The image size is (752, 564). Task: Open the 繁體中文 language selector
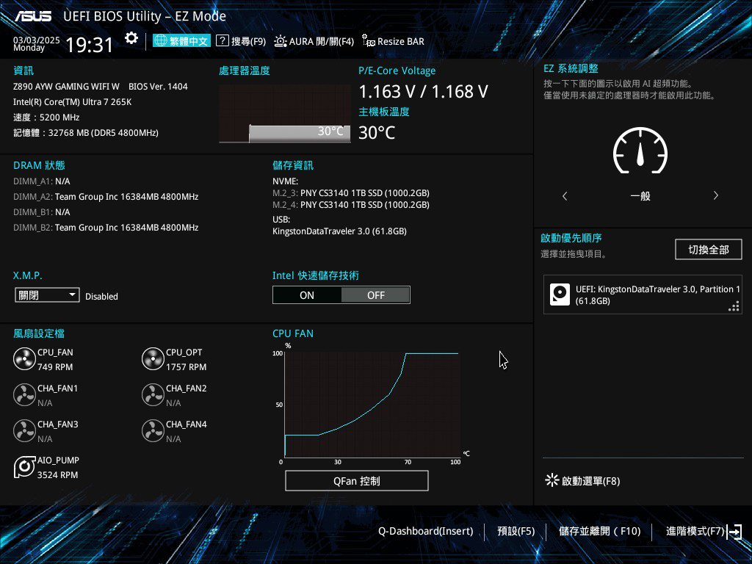tap(181, 41)
